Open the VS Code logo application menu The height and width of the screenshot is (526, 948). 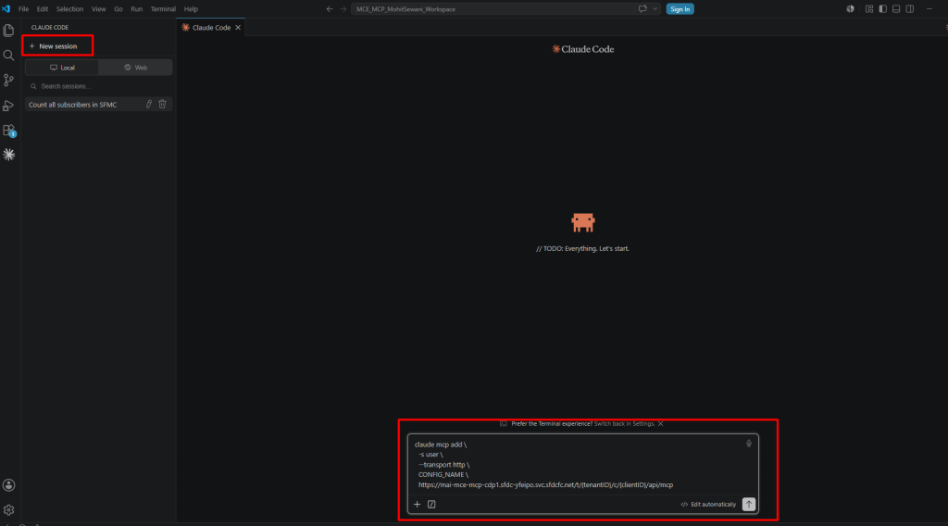[x=6, y=9]
